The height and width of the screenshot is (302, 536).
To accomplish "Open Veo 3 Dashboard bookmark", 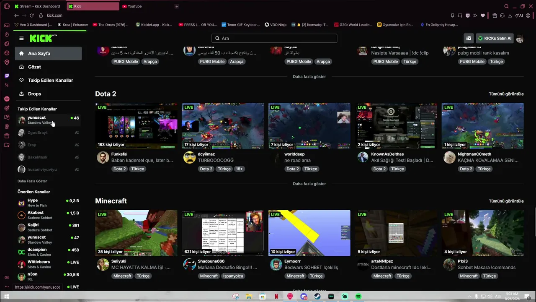I will point(33,25).
